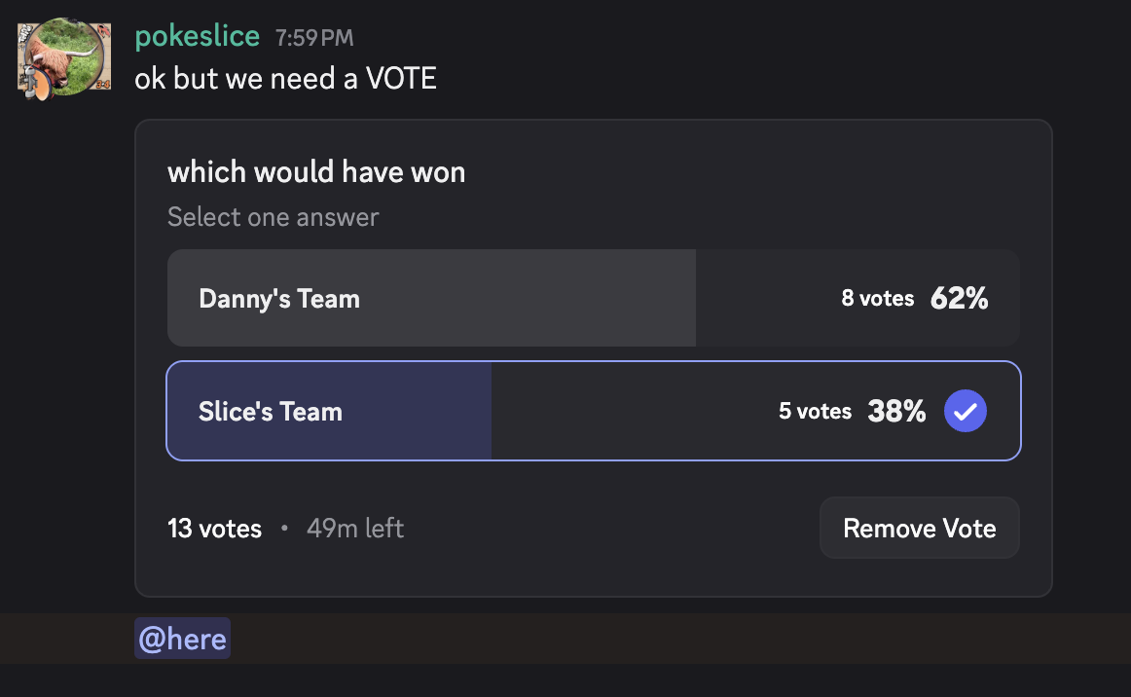The width and height of the screenshot is (1131, 697).
Task: Select the Slice's Team poll answer
Action: 271,412
